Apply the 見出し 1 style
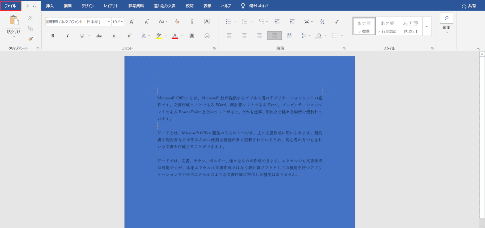The height and width of the screenshot is (228, 485). (410, 26)
